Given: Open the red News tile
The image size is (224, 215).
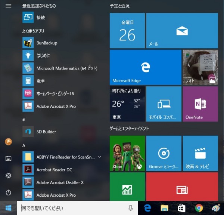Looking at the screenshot, I should (x=182, y=187).
